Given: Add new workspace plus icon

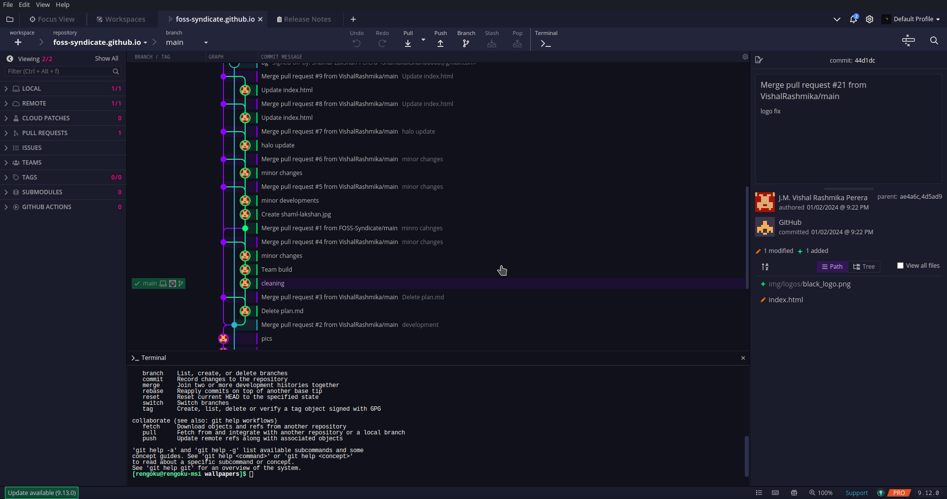Looking at the screenshot, I should pyautogui.click(x=18, y=42).
